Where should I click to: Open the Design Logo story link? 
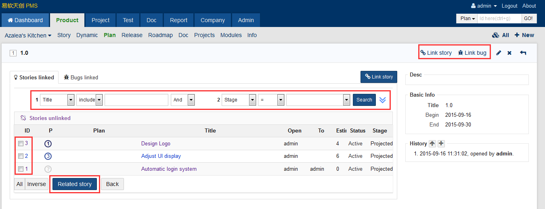(x=155, y=144)
